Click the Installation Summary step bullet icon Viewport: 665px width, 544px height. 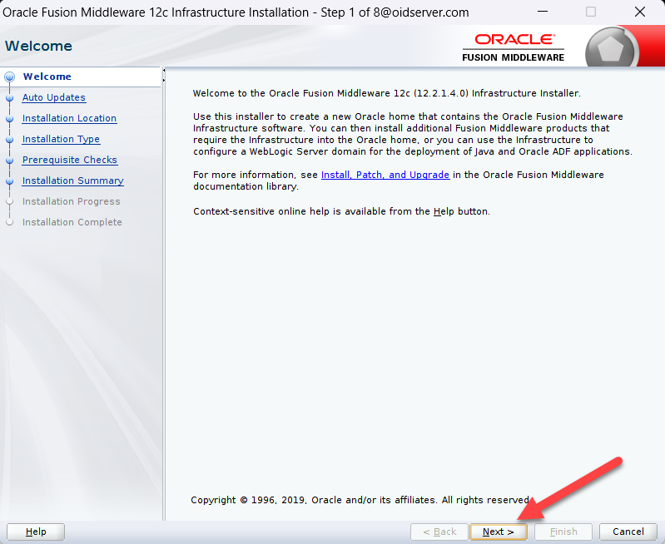pos(10,181)
